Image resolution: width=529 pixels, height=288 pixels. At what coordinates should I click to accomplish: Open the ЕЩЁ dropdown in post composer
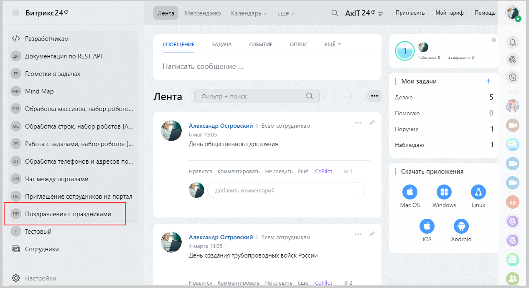coord(333,45)
